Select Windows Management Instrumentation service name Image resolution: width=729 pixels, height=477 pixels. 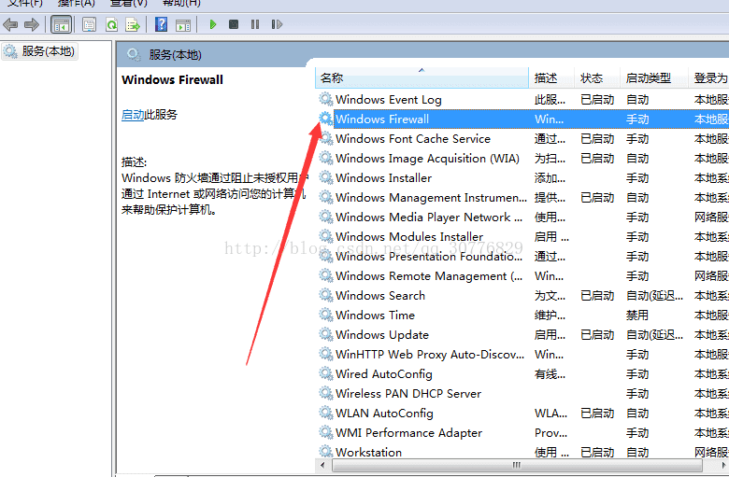coord(431,197)
